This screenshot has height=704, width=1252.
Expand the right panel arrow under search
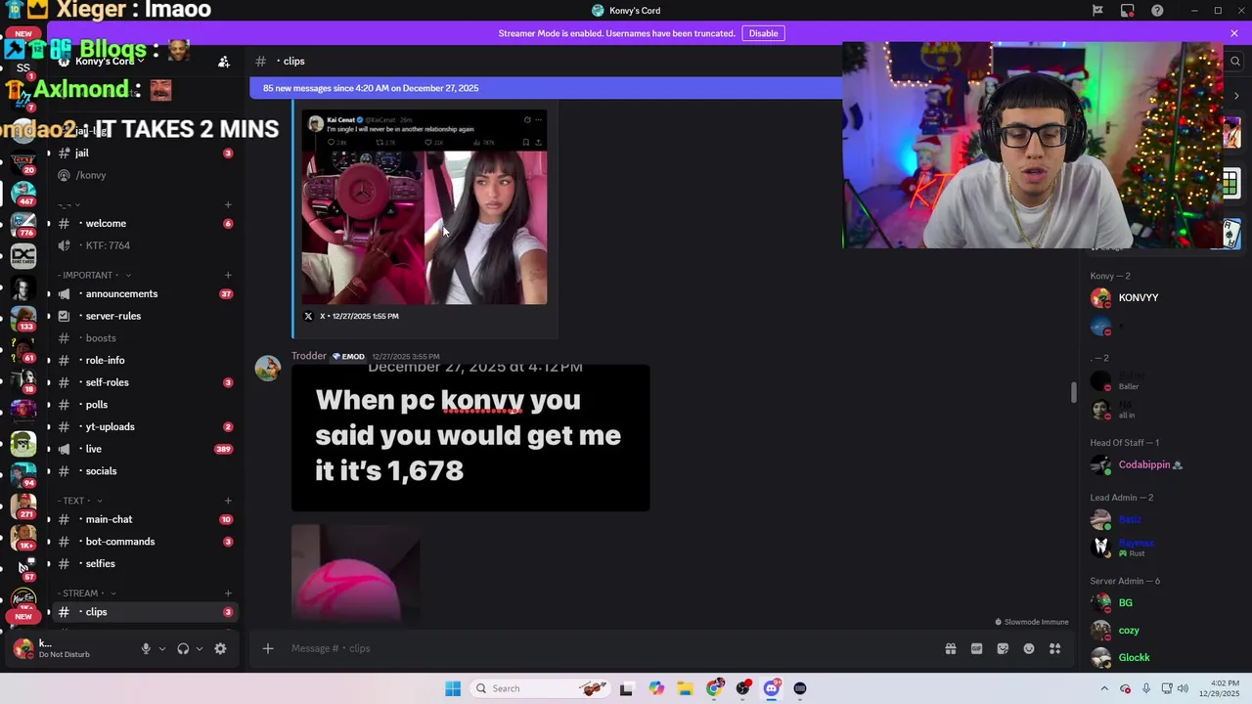pos(1236,96)
